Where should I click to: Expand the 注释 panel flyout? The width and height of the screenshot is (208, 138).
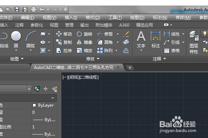pos(159,59)
